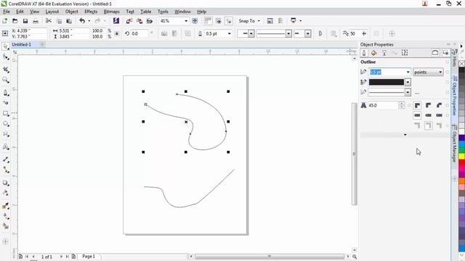
Task: Select extended square line cap option
Action: tap(439, 115)
